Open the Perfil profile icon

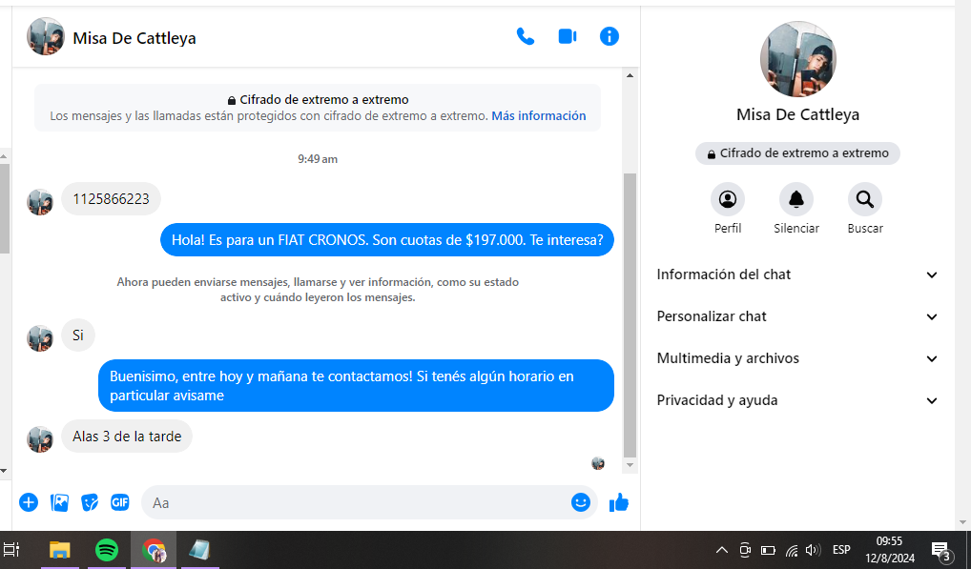click(728, 199)
